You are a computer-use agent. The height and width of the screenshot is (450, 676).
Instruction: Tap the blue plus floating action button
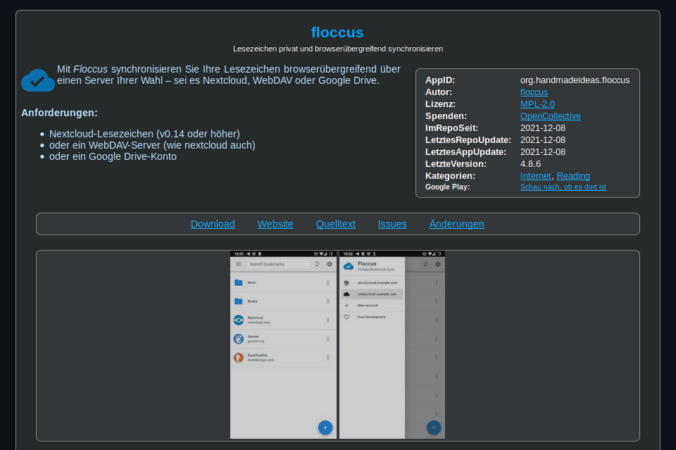coord(325,427)
